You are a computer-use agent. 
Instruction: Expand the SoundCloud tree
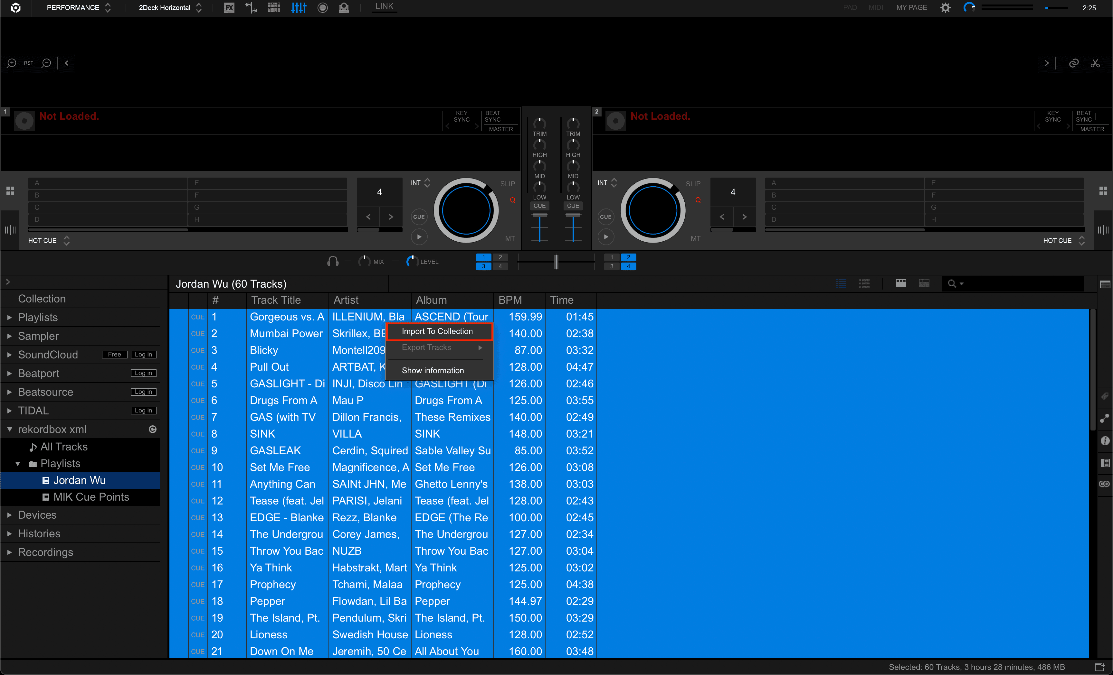[9, 355]
